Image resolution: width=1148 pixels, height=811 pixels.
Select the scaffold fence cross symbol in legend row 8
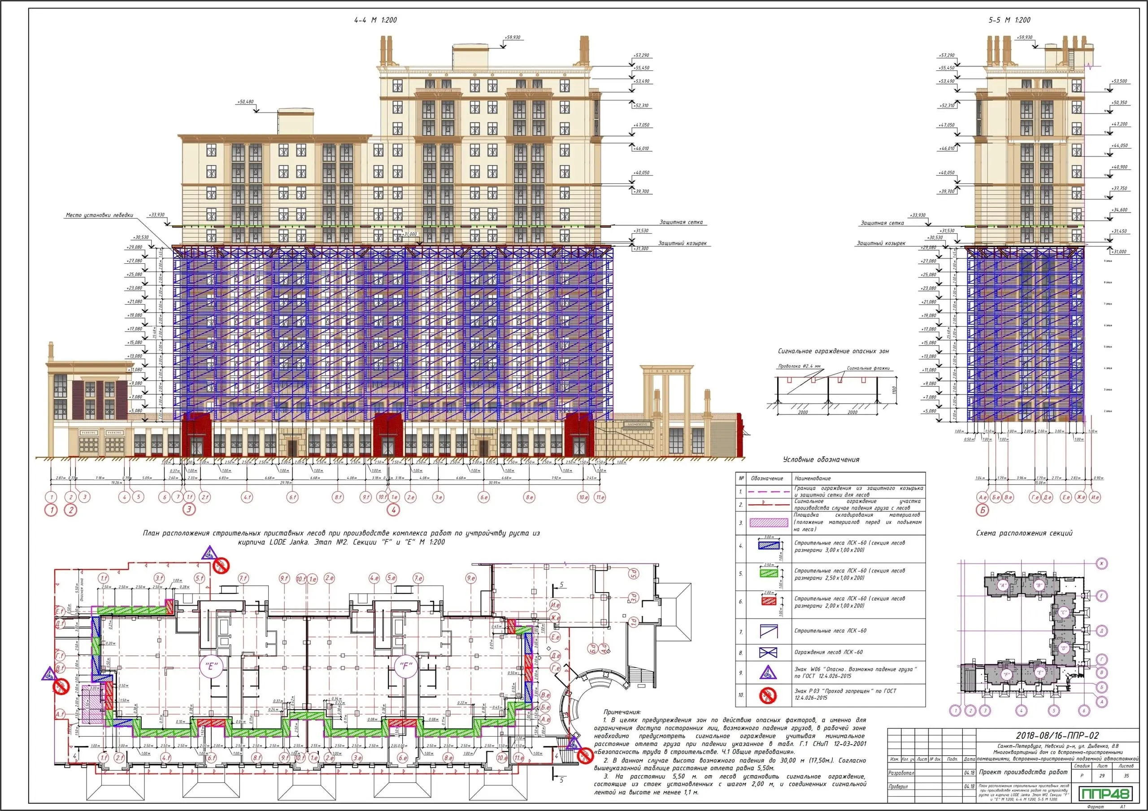pos(769,653)
